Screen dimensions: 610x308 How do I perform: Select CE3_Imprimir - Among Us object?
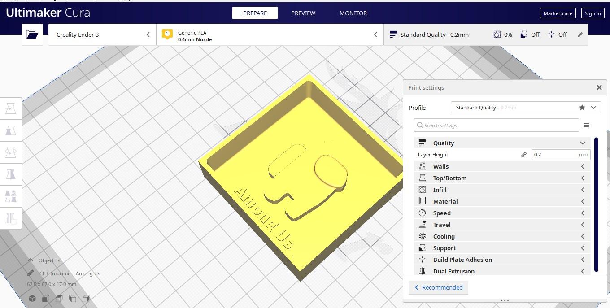70,273
